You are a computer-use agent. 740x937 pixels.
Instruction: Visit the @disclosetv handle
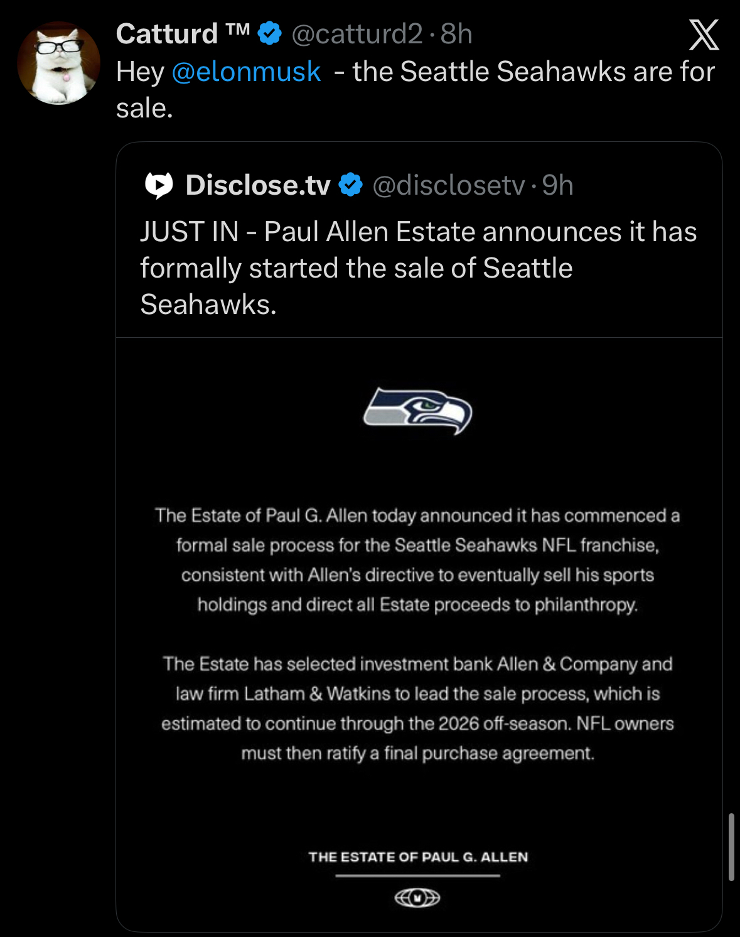(x=449, y=185)
